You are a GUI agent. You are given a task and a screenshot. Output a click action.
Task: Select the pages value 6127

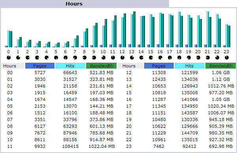tap(40, 126)
